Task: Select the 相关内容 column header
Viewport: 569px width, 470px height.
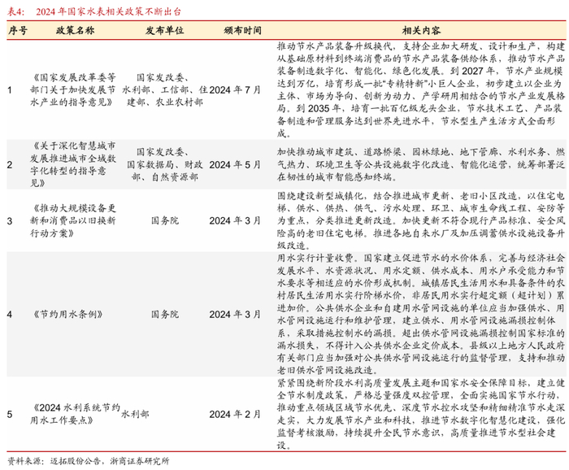Action: [421, 30]
